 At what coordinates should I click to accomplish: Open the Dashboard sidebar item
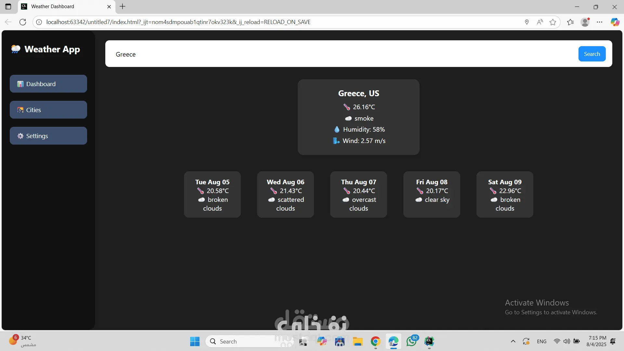pyautogui.click(x=48, y=84)
